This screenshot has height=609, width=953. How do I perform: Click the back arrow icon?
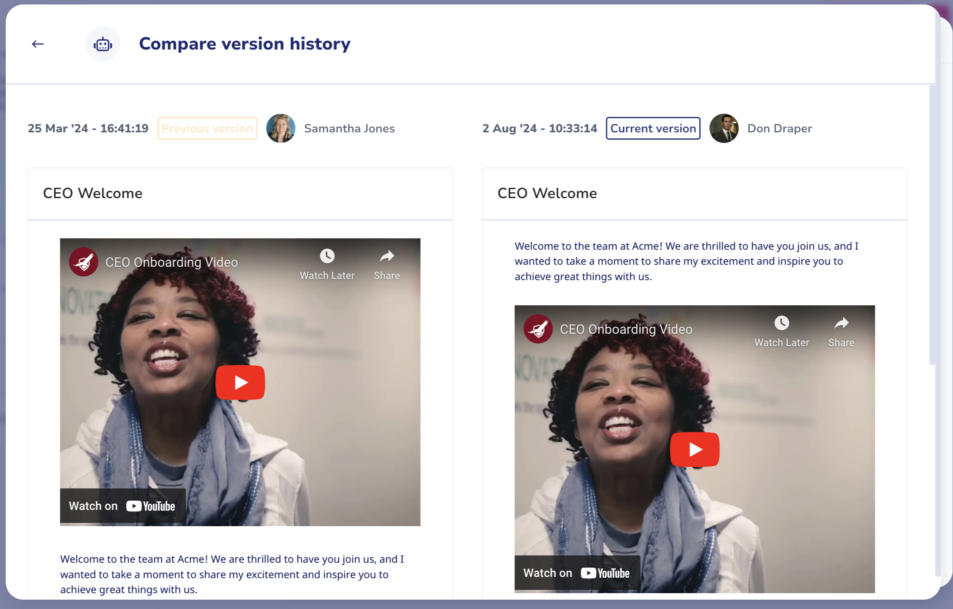(x=38, y=44)
